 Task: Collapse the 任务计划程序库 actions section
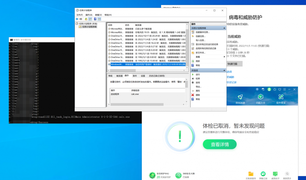(224, 28)
